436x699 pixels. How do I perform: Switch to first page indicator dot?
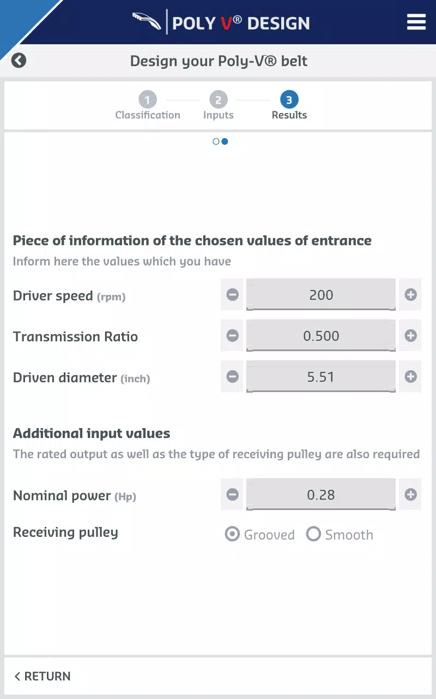tap(216, 141)
